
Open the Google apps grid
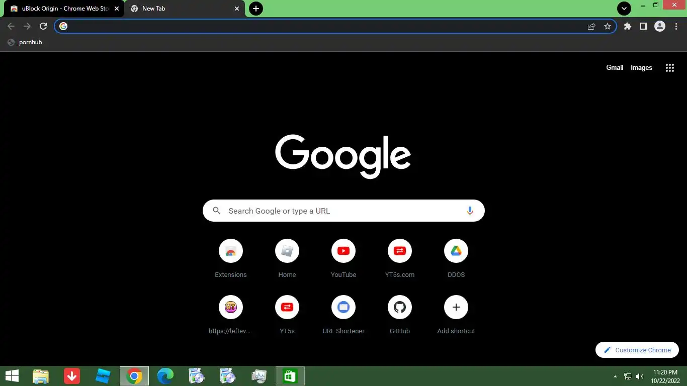coord(670,68)
